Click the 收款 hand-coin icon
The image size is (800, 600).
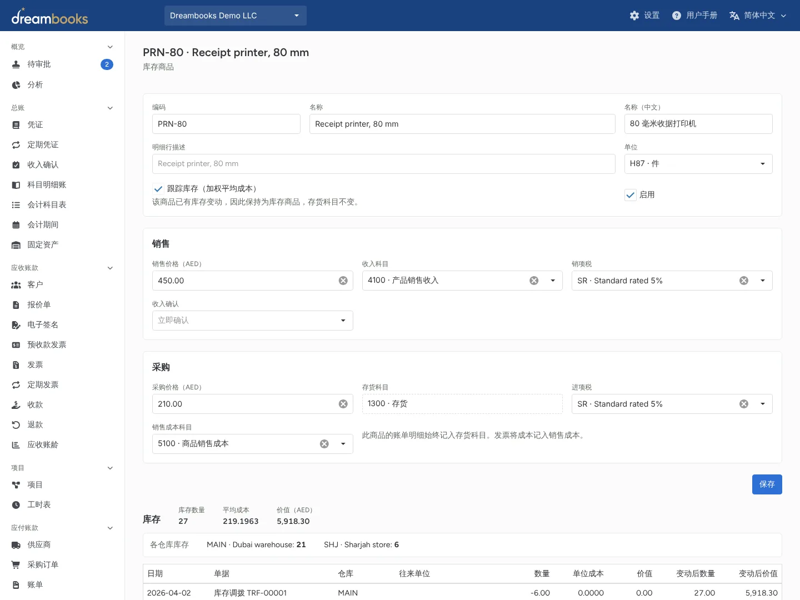[x=16, y=405]
